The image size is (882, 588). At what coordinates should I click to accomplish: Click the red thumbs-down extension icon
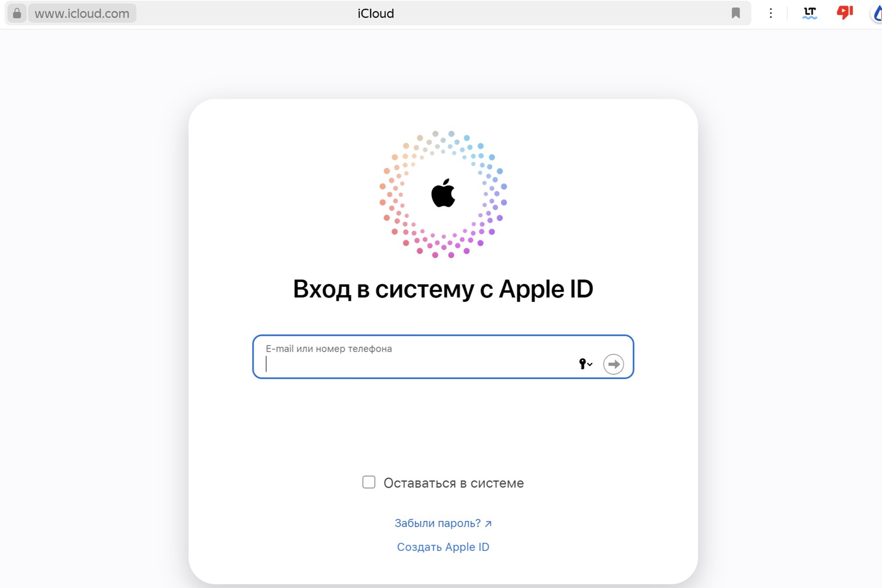844,12
